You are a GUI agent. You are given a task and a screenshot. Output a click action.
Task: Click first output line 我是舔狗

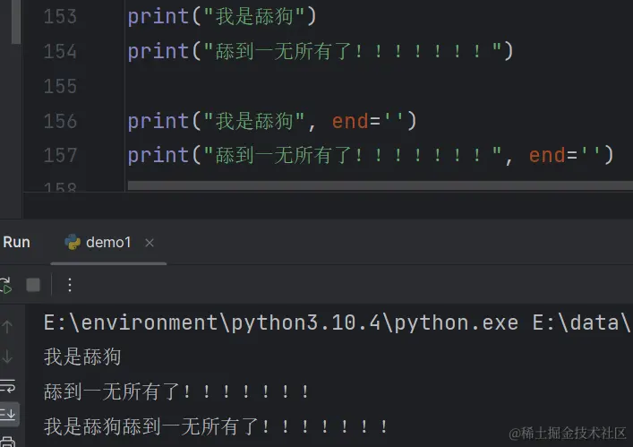[x=82, y=357]
